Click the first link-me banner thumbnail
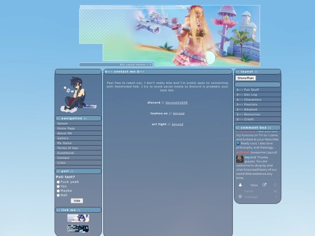The height and width of the screenshot is (236, 315). click(x=78, y=218)
